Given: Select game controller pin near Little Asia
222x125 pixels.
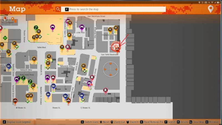Looking at the screenshot, I should [x=82, y=27].
